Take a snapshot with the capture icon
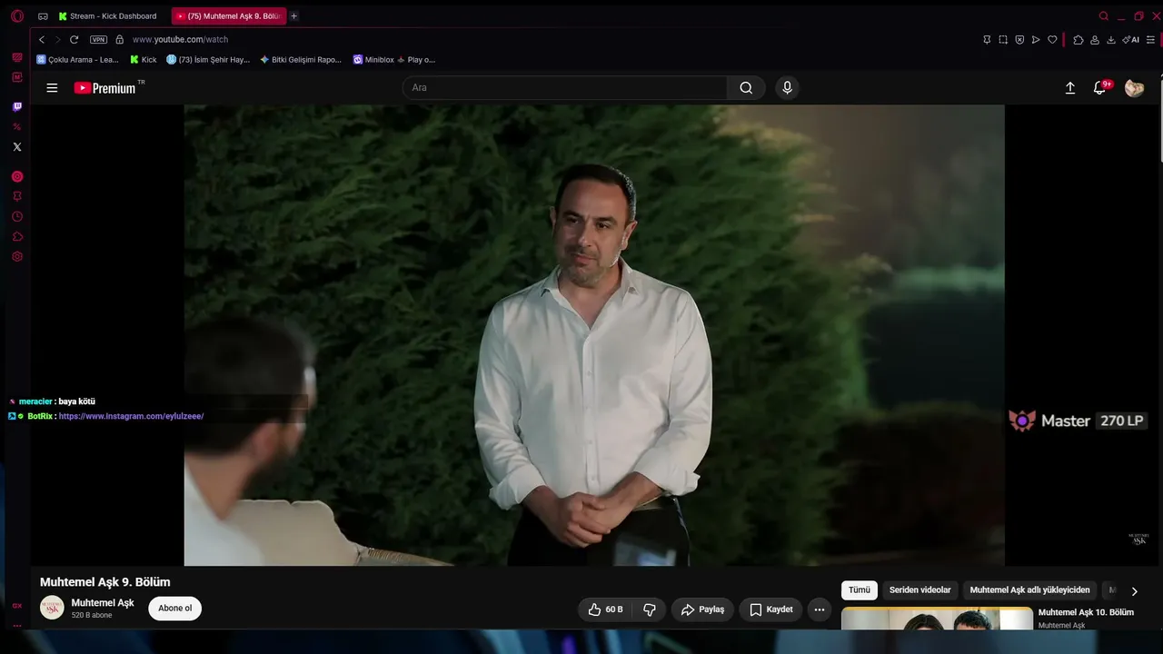1163x654 pixels. (x=1003, y=40)
